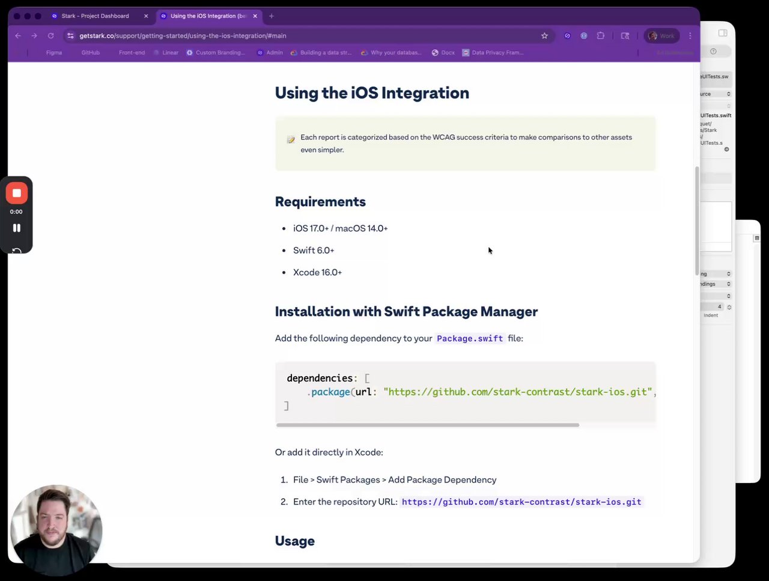Close the Using the iOS Integration tab
Viewport: 769px width, 581px height.
pyautogui.click(x=255, y=16)
